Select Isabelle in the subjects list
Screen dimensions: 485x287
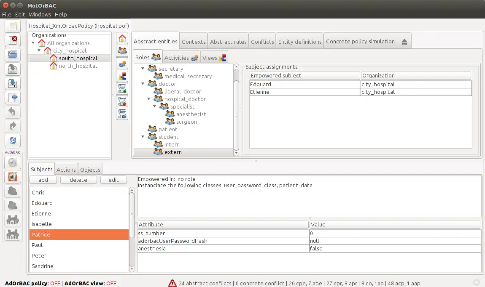[79, 224]
